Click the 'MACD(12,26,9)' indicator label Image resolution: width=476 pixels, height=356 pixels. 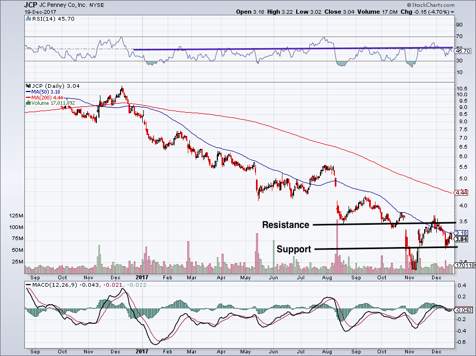[x=55, y=285]
